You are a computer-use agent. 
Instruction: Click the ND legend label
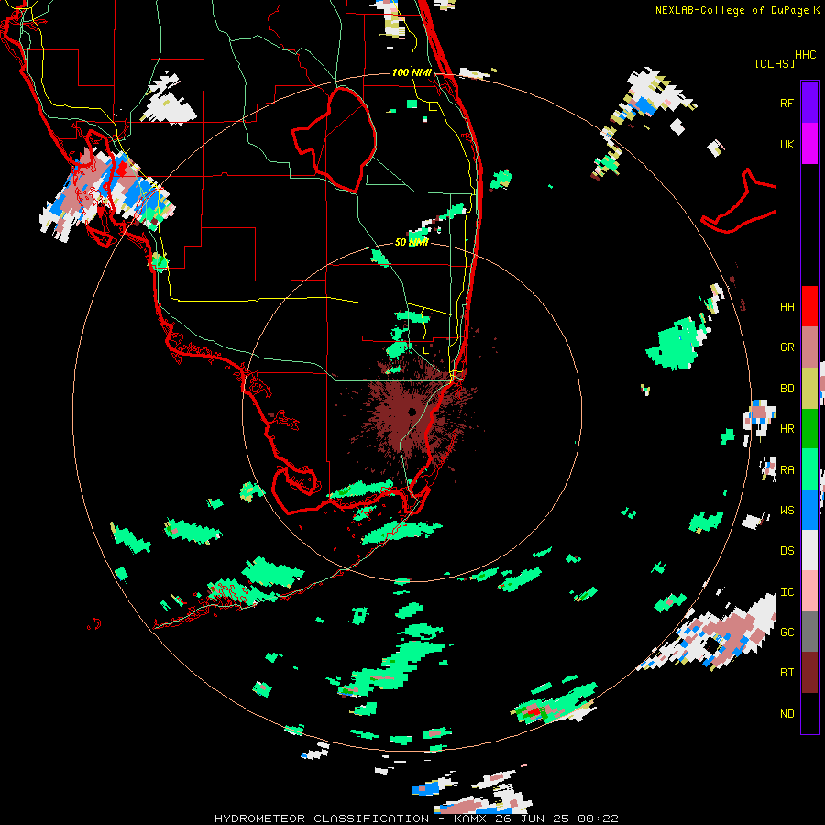(x=786, y=714)
